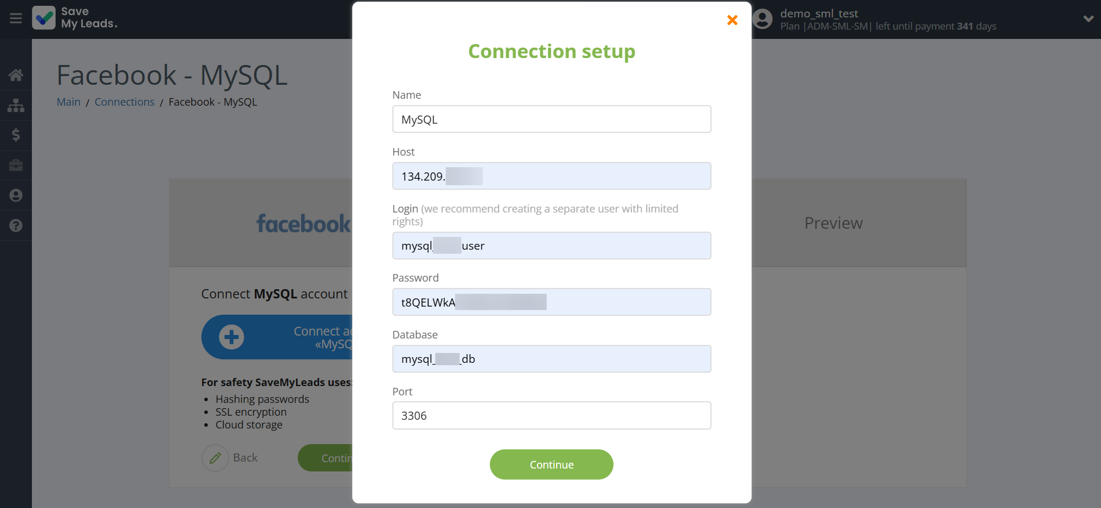Open the Connections hierarchy icon in sidebar

(16, 105)
